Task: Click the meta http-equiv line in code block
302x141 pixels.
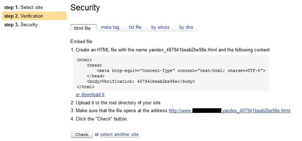Action: click(181, 70)
